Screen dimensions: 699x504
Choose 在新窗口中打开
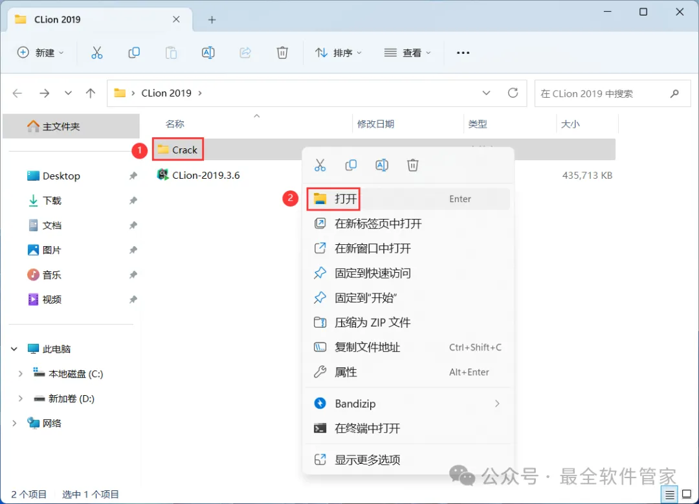coord(408,248)
